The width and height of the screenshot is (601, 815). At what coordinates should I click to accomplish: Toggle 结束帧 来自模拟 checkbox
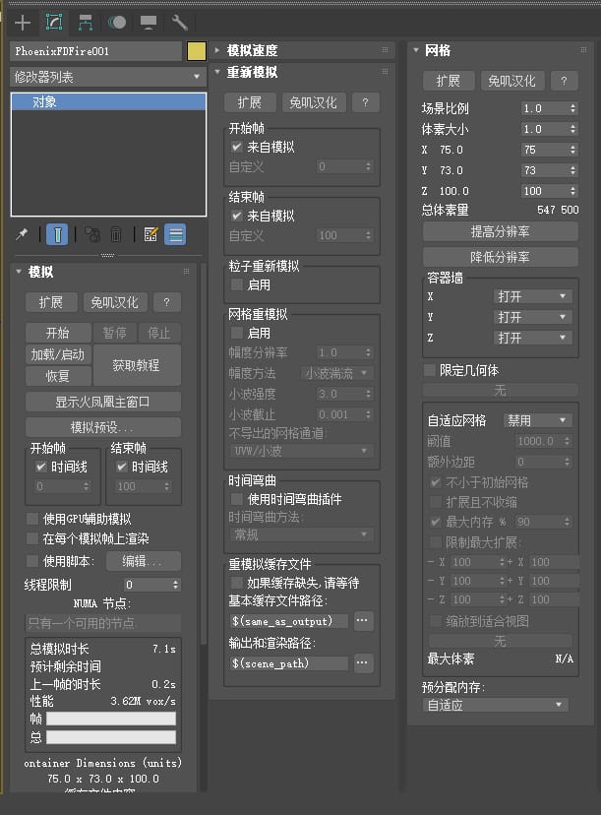pyautogui.click(x=236, y=216)
